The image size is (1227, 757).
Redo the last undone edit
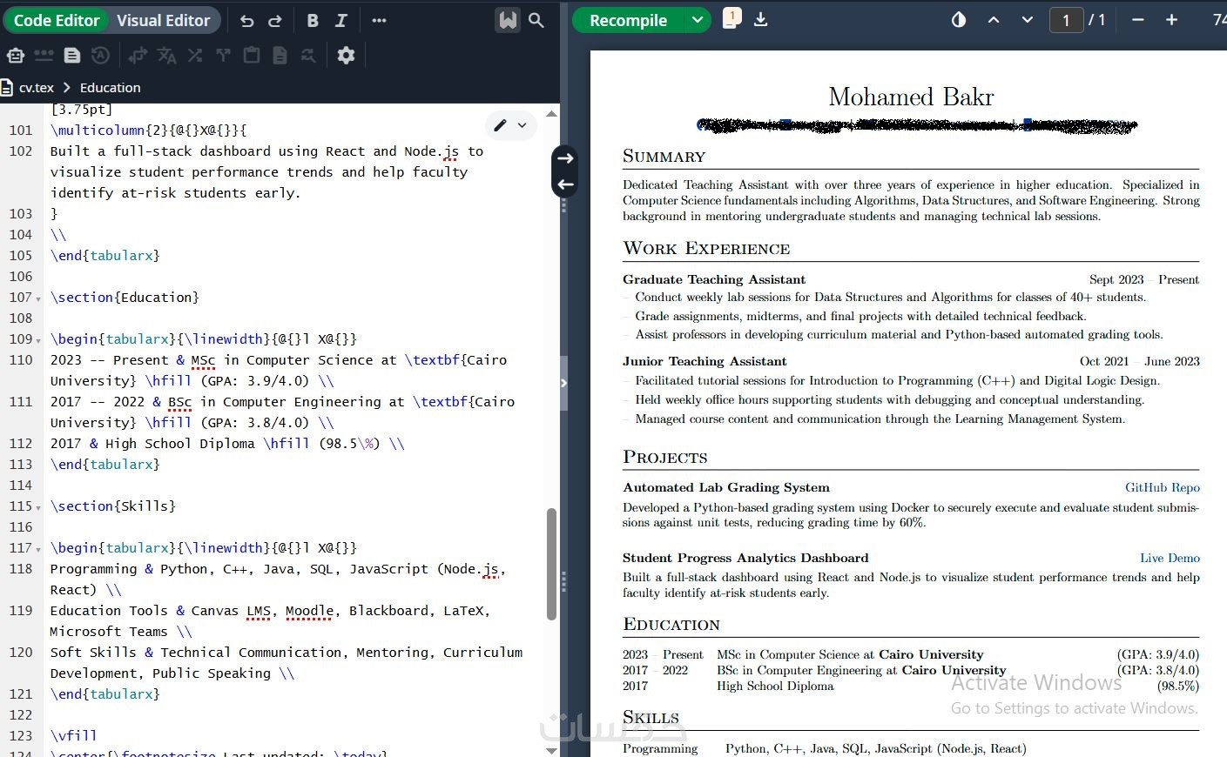tap(275, 20)
